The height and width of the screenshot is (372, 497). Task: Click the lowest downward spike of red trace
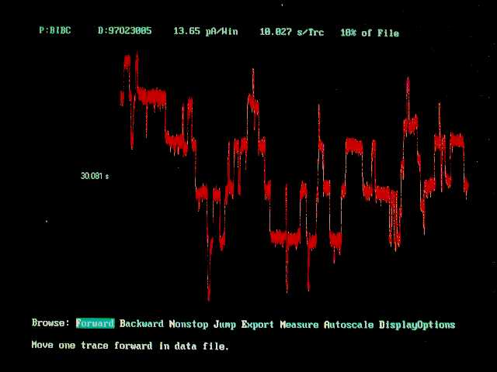coord(208,296)
